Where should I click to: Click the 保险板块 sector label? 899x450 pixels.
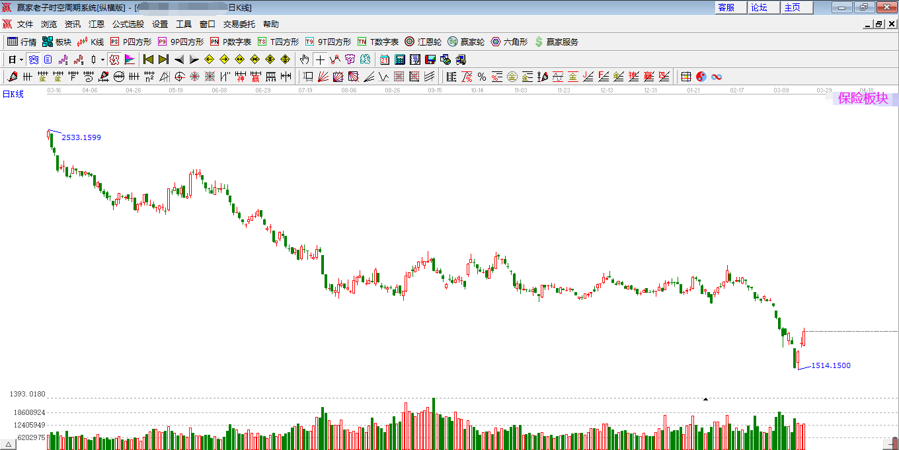[x=863, y=98]
